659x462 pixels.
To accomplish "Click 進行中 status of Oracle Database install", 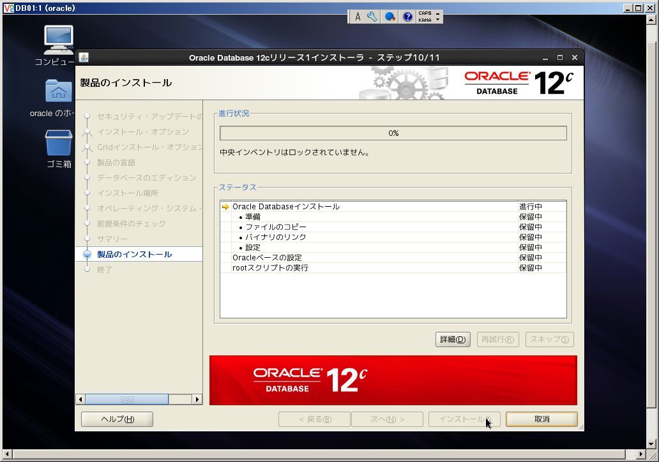I will point(531,207).
